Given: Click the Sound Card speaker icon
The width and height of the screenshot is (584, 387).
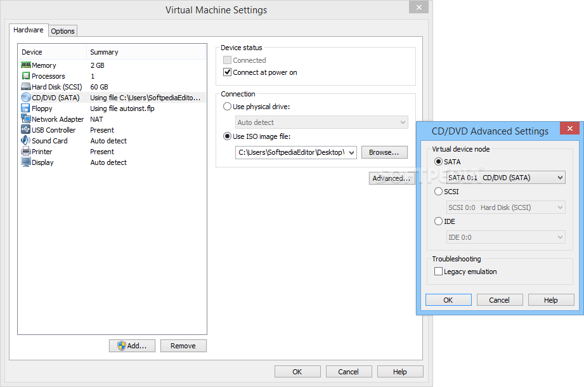Looking at the screenshot, I should pyautogui.click(x=26, y=140).
